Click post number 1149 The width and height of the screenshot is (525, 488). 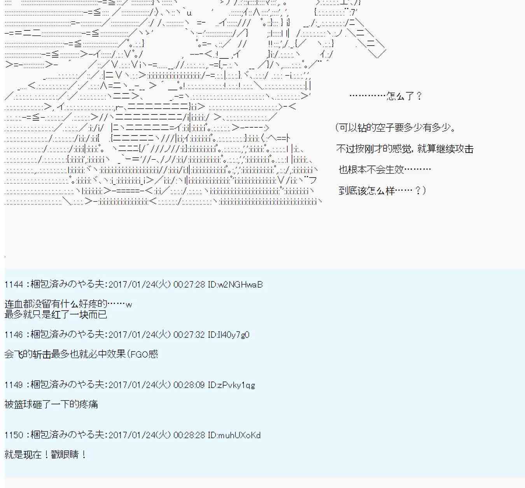point(14,385)
